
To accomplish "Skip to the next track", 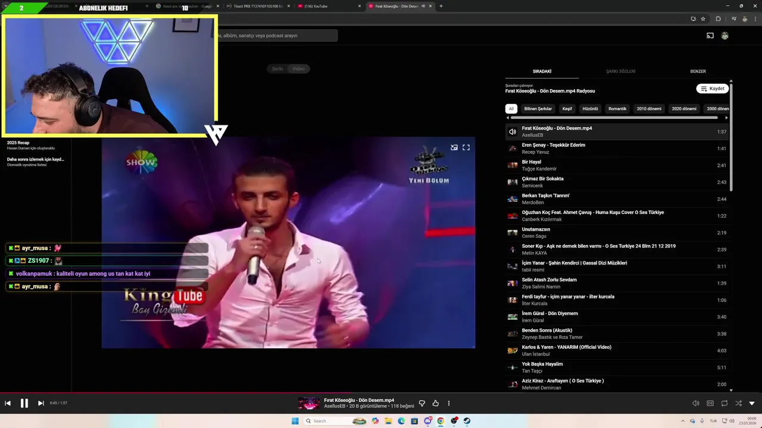I will click(x=40, y=403).
